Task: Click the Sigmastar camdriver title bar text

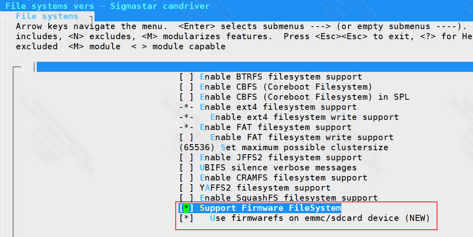Action: pos(160,6)
